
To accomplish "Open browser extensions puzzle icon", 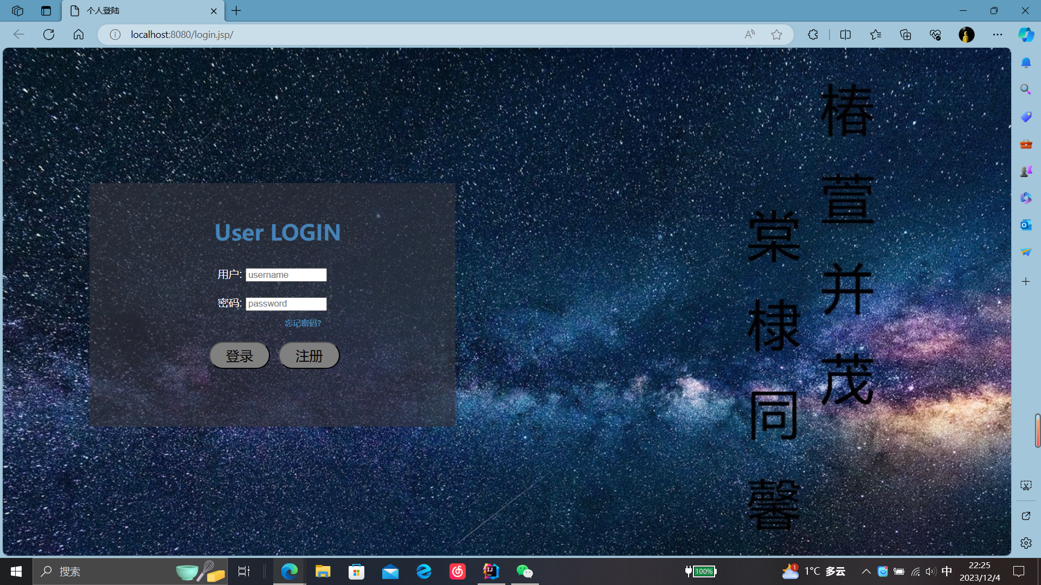I will [x=813, y=35].
